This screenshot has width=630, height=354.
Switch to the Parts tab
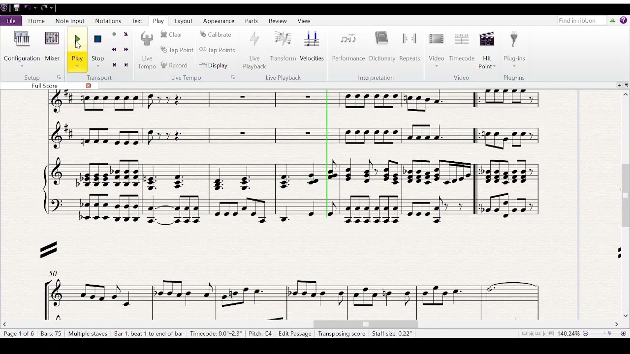pyautogui.click(x=252, y=21)
